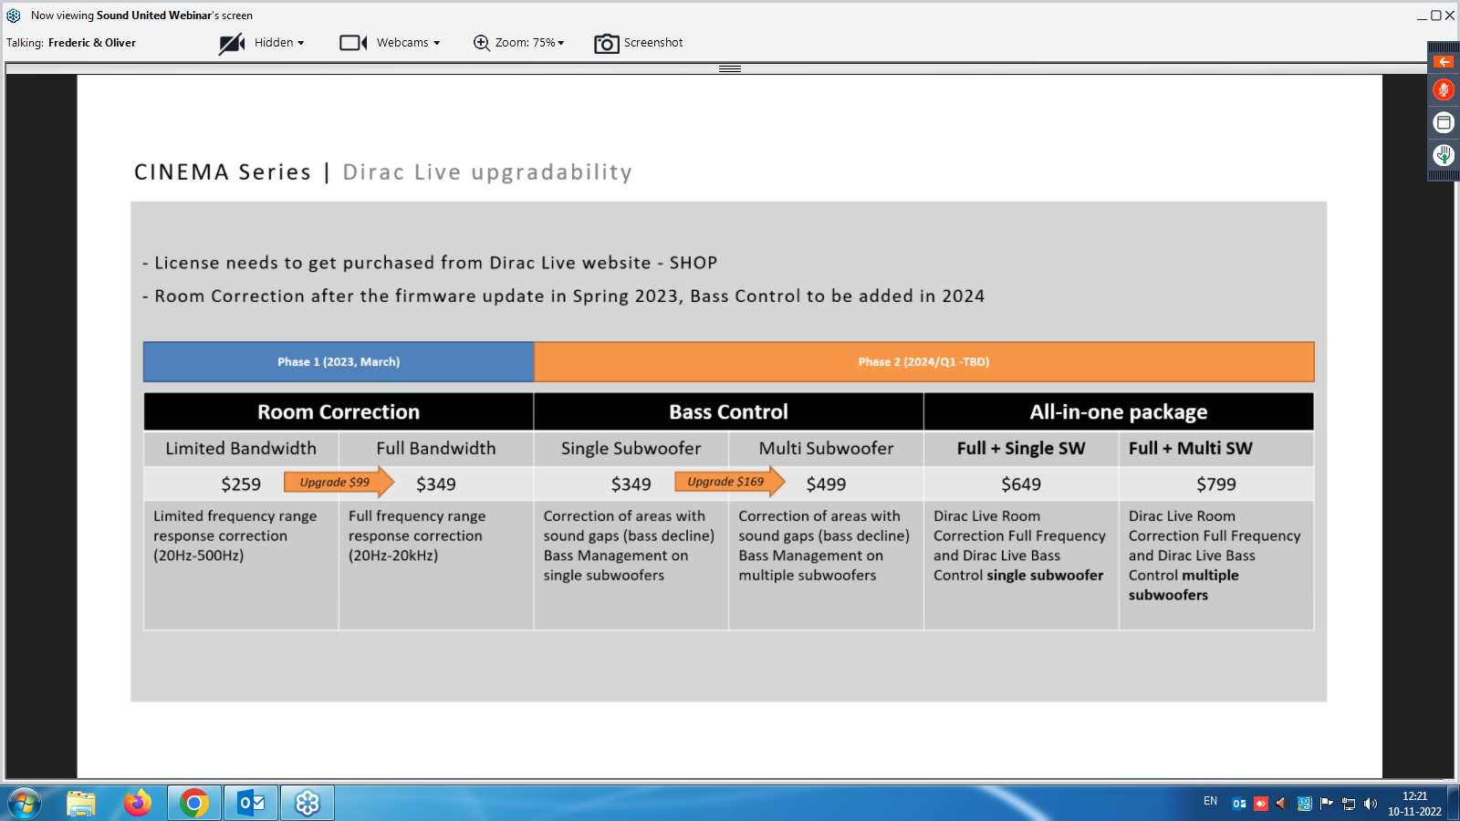Click the 'Upgrade $169' arrow
This screenshot has width=1460, height=821.
729,482
